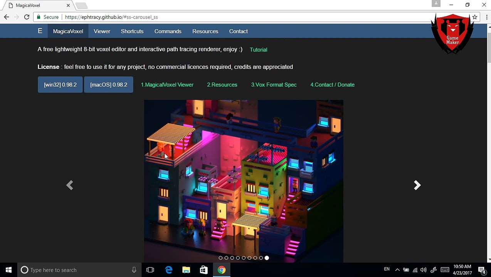Launch Microsoft Edge from the taskbar
The height and width of the screenshot is (277, 491).
pos(168,270)
